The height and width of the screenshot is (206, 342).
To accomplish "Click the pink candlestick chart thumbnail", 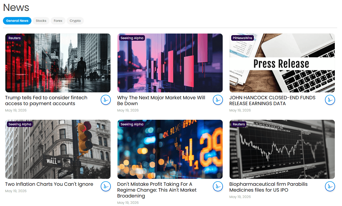I will (170, 63).
